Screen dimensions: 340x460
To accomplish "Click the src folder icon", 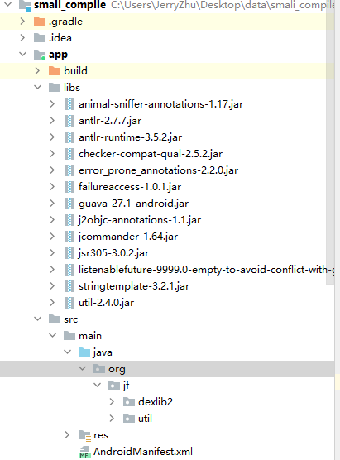I will [x=55, y=319].
